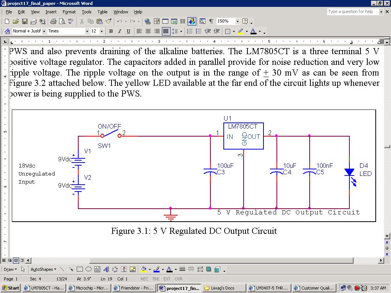Toggle bold formatting
391x293 pixels.
111,31
